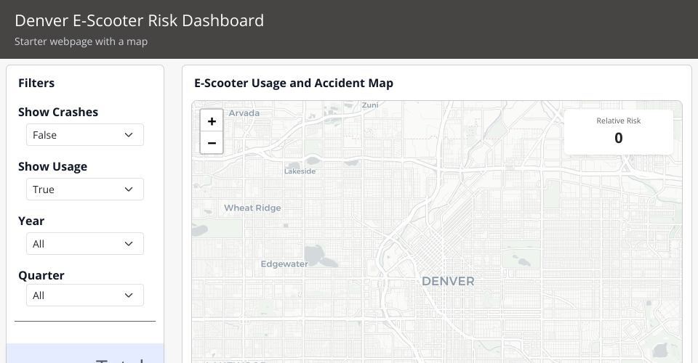Click the Show Crashes dropdown chevron
Image resolution: width=698 pixels, height=363 pixels.
[129, 135]
